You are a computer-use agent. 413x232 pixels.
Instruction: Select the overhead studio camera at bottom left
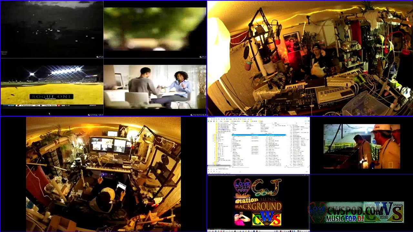(x=103, y=174)
